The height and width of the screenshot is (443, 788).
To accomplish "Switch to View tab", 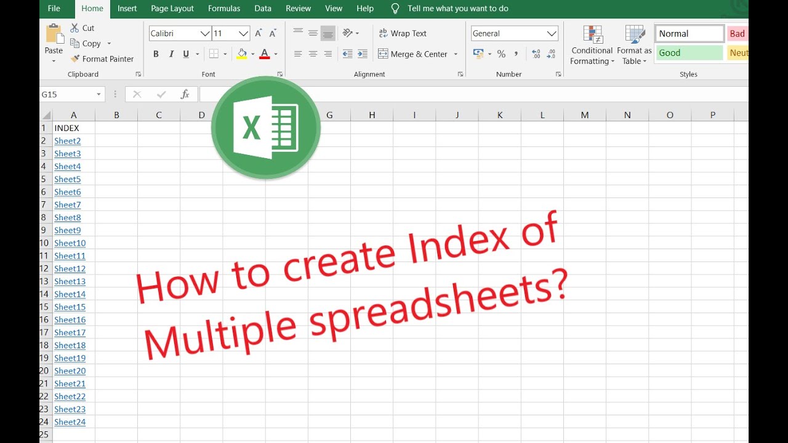I will pyautogui.click(x=334, y=9).
